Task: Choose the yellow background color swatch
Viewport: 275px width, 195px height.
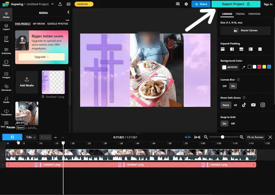Action: point(264,67)
